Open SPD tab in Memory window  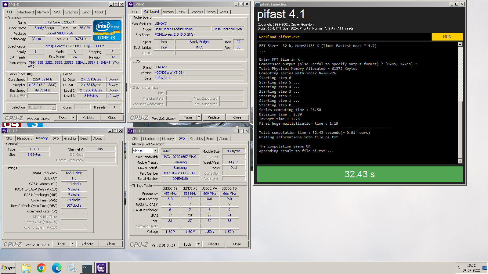(56, 138)
